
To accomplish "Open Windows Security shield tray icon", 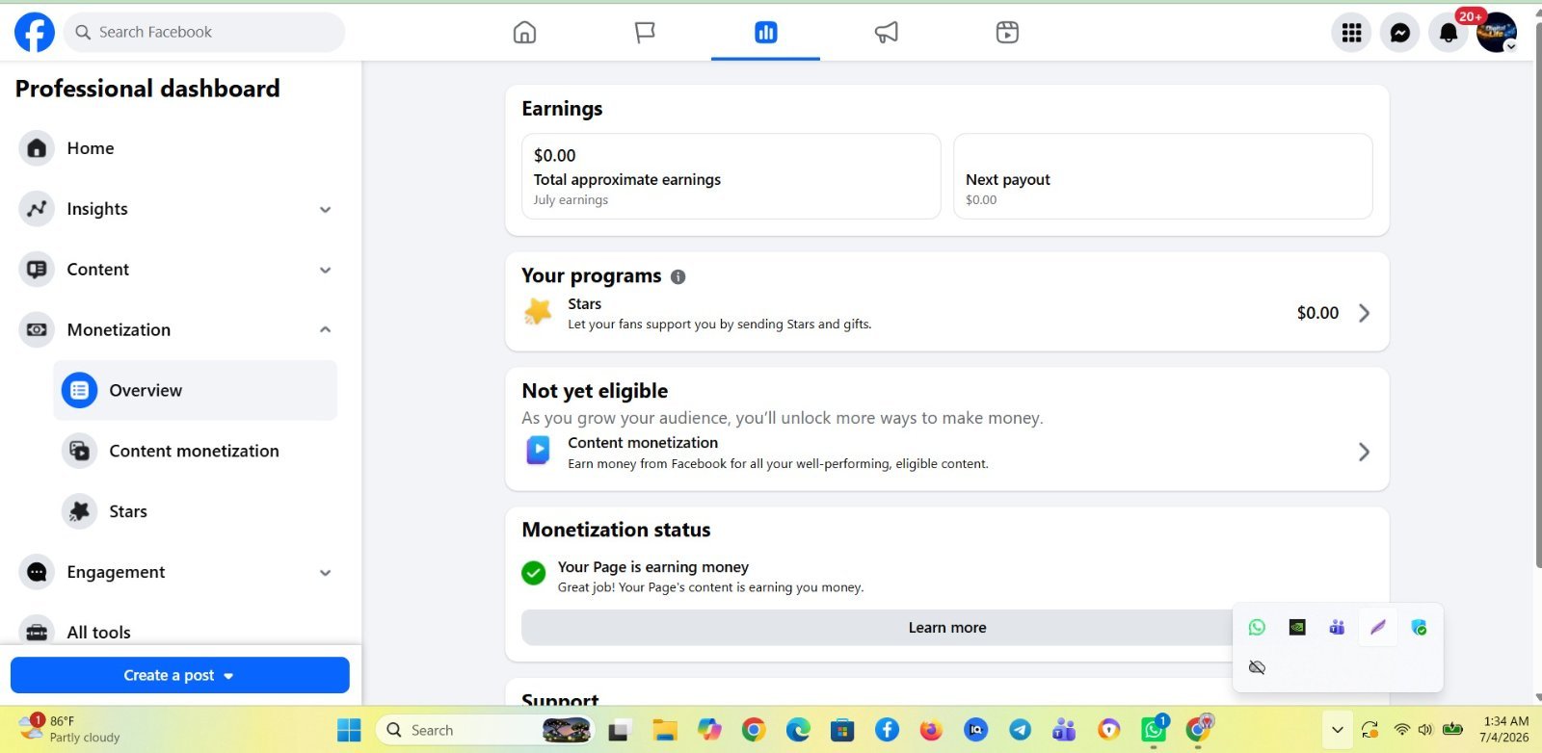I will (x=1419, y=628).
